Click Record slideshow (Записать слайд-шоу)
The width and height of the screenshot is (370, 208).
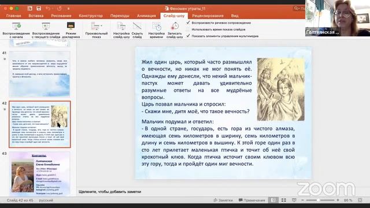coord(175,30)
